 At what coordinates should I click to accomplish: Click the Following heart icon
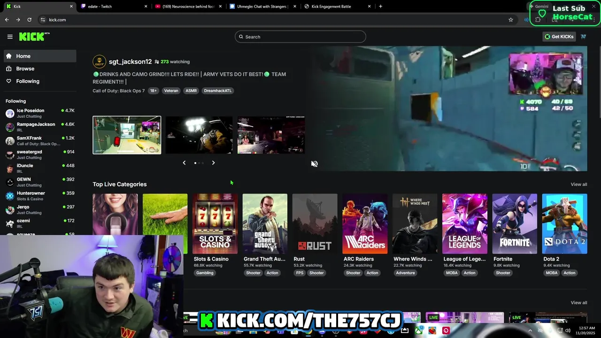coord(9,81)
